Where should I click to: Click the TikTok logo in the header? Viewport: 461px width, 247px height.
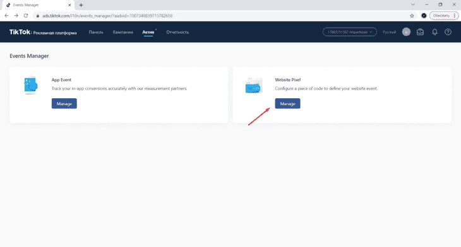tap(20, 32)
